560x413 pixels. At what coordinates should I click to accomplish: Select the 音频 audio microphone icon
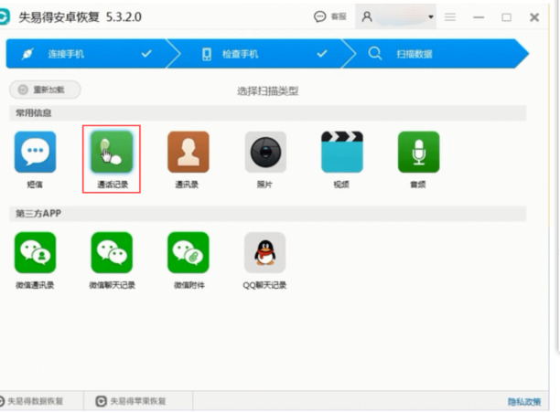(x=418, y=153)
